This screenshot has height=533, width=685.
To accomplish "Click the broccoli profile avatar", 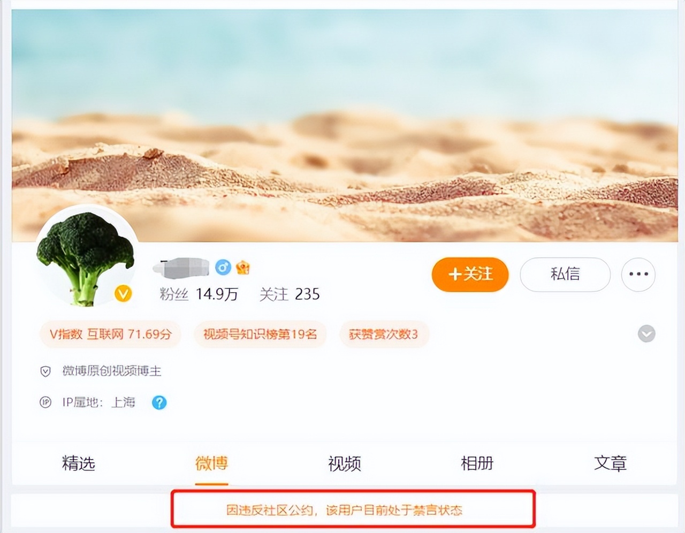I will click(87, 257).
